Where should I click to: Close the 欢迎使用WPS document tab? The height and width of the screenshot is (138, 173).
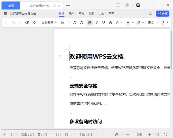pos(59,6)
